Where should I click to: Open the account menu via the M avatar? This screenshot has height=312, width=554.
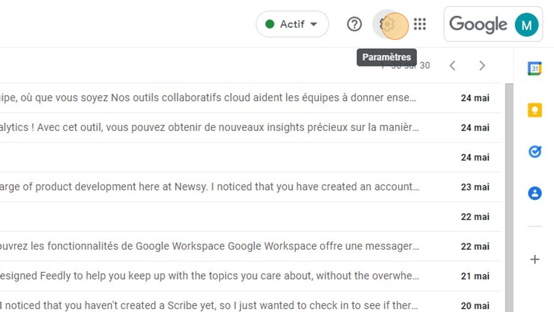click(527, 24)
